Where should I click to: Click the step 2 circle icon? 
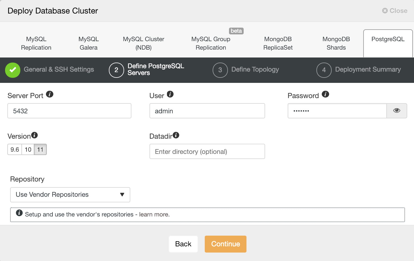click(116, 70)
